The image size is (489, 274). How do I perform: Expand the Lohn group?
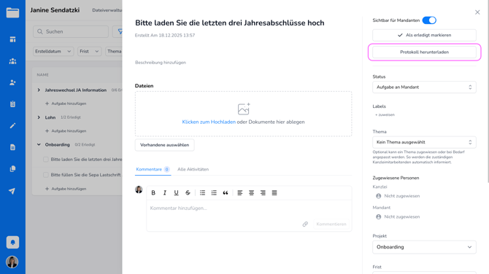point(39,117)
